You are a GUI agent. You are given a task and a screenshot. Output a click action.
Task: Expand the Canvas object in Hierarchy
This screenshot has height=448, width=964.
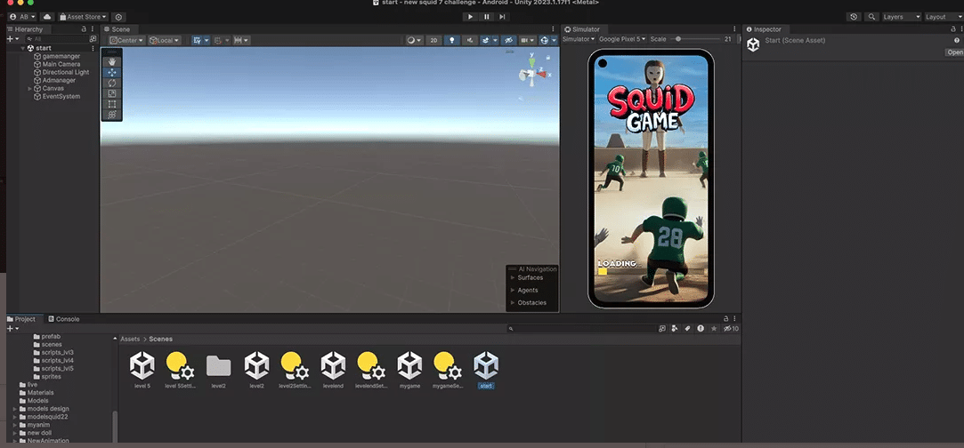coord(30,88)
